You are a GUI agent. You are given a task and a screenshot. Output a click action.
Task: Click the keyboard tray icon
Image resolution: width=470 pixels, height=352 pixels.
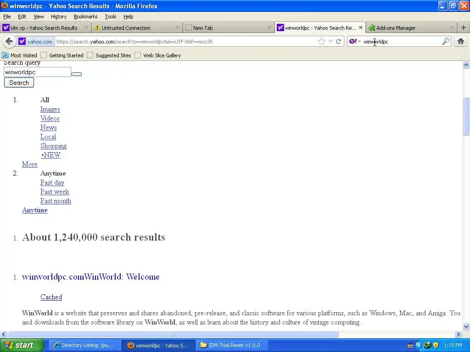pos(410,346)
